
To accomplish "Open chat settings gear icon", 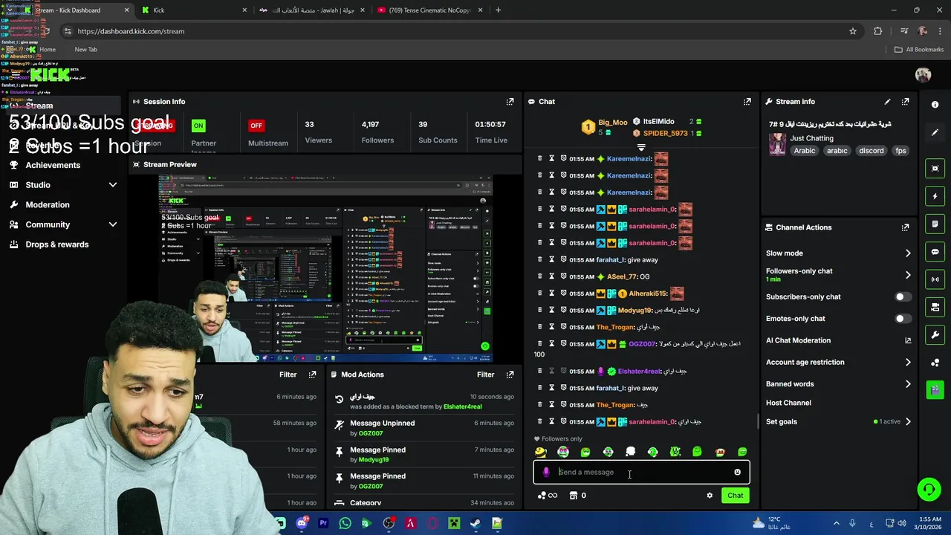I will 710,496.
